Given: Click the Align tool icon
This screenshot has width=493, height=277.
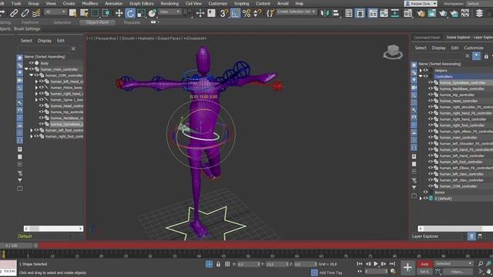Looking at the screenshot, I should (x=336, y=13).
